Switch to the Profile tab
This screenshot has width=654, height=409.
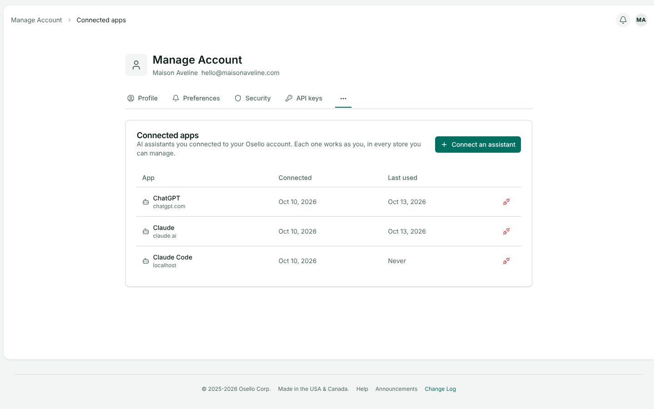(143, 98)
